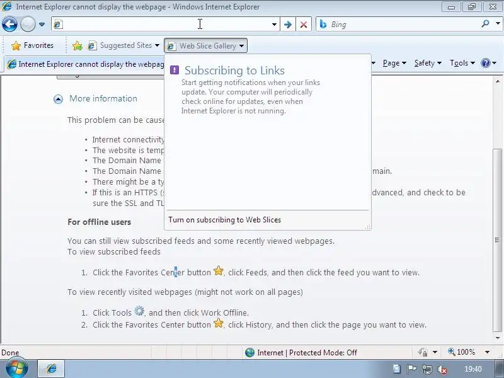Click the 100% zoom level button
The image size is (504, 378).
click(462, 352)
